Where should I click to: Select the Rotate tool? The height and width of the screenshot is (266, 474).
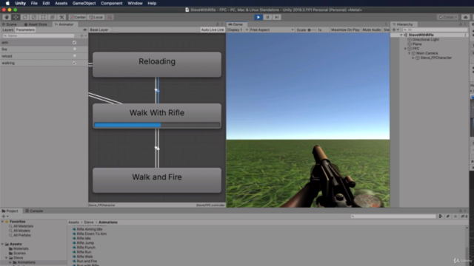pyautogui.click(x=25, y=17)
